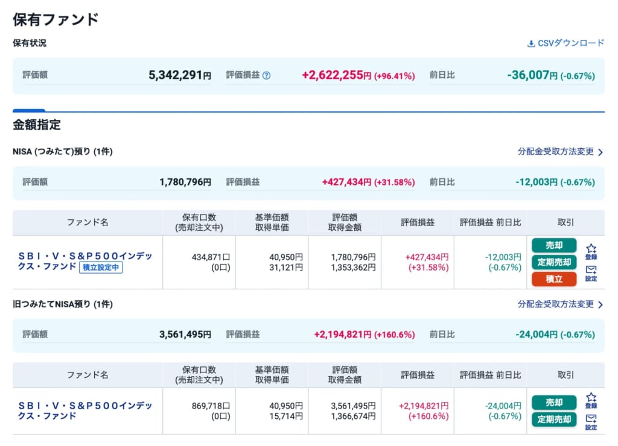Select total 評価額 5,342,291円
Screen dimensions: 618x446
coord(180,75)
